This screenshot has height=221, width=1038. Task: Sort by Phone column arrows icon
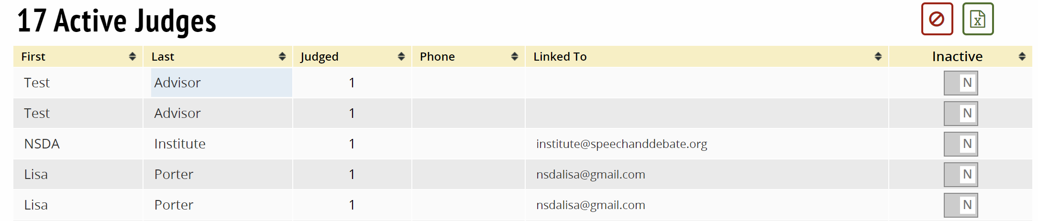(515, 57)
